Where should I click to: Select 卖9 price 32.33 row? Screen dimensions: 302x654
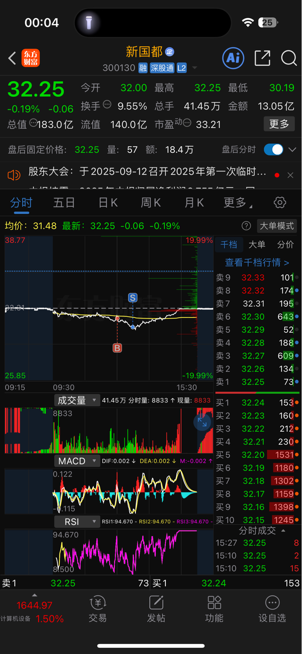(257, 278)
